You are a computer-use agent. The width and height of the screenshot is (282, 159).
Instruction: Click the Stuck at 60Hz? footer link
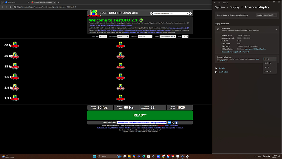[x=148, y=128]
